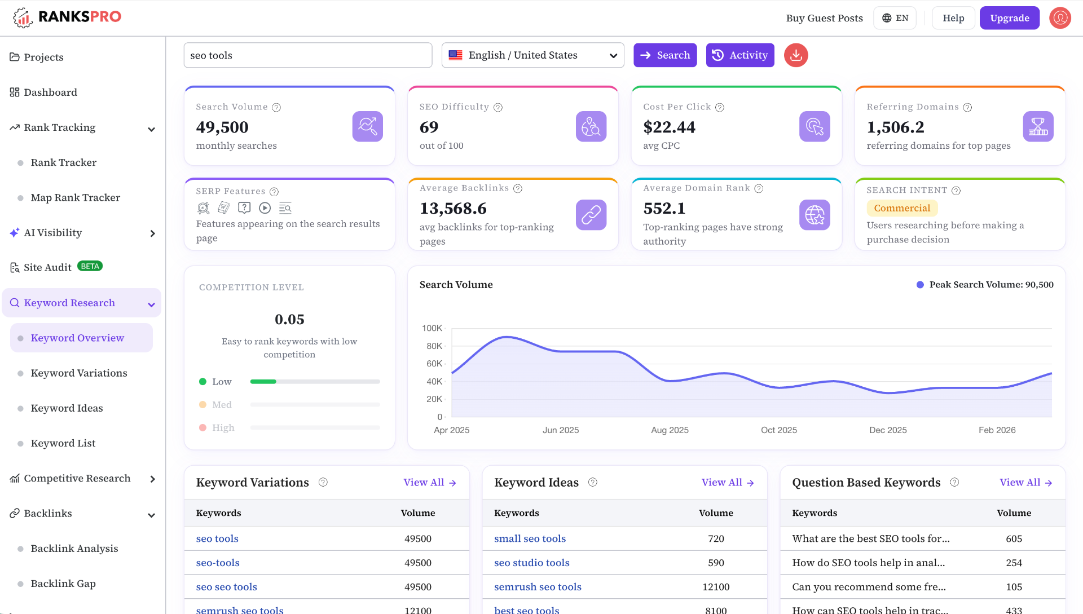1083x614 pixels.
Task: View All Keyword Ideas
Action: coord(728,483)
